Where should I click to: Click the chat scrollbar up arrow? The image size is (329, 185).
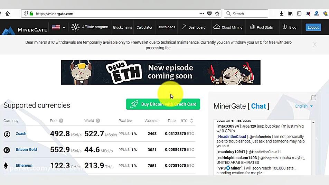[x=313, y=122]
